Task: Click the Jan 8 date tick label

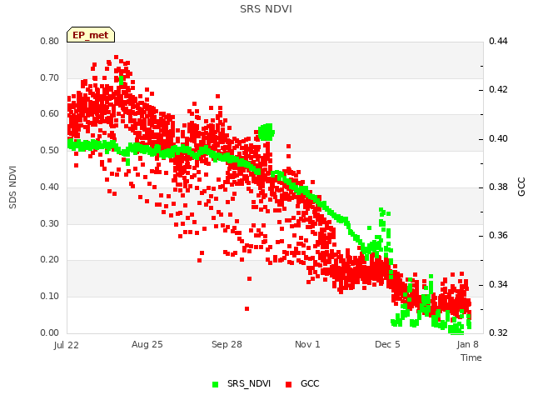Action: point(468,344)
